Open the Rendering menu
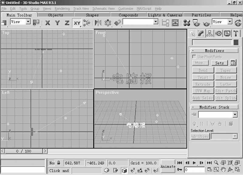Image resolution: width=243 pixels, height=175 pixels. pyautogui.click(x=62, y=9)
